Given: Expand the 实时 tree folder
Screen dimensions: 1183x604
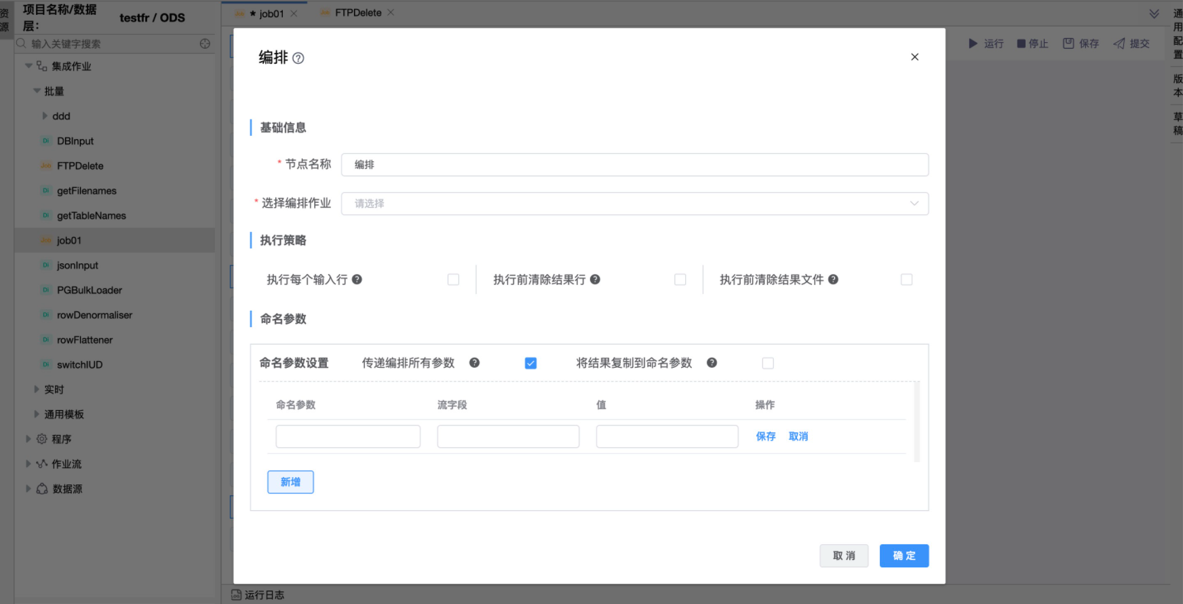Looking at the screenshot, I should (37, 390).
